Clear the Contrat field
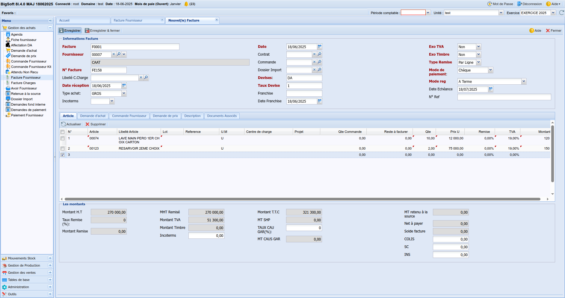Screen dimensions: 565x298 (x=314, y=54)
